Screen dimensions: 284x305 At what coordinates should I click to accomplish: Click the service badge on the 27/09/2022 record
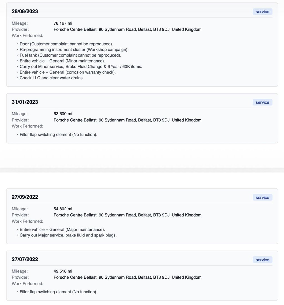(262, 198)
